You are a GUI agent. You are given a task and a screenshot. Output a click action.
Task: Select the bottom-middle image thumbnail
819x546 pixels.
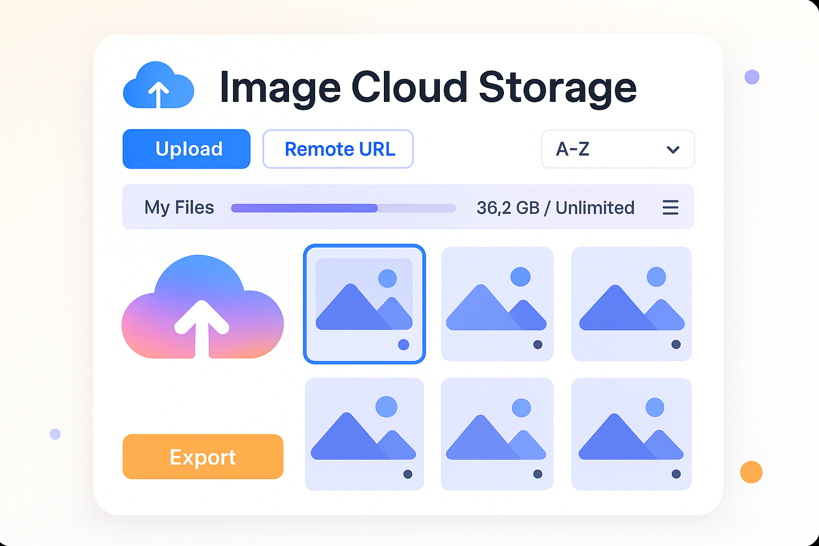tap(496, 433)
